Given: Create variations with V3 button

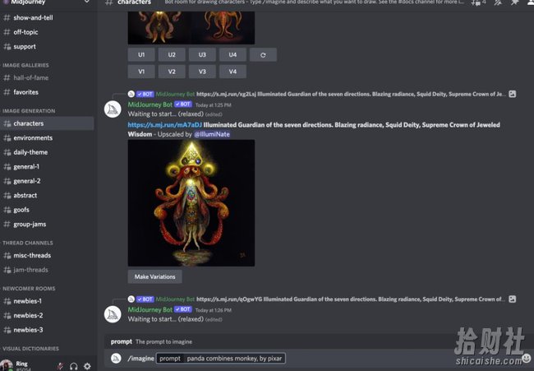Looking at the screenshot, I should click(x=202, y=72).
